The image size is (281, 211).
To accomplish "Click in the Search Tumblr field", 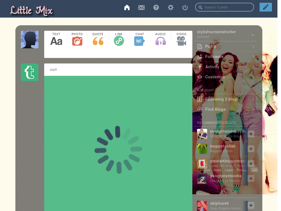I will tap(224, 7).
